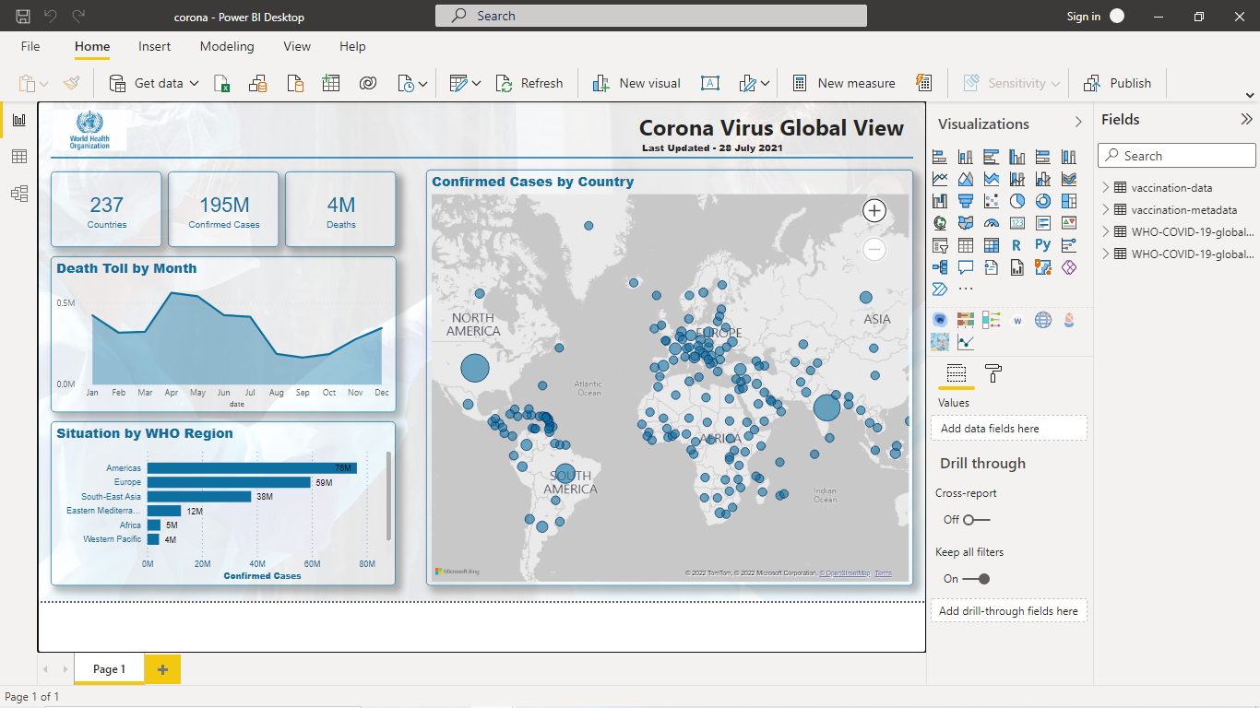The height and width of the screenshot is (708, 1260).
Task: Click the Text box icon on the ribbon
Action: [709, 83]
